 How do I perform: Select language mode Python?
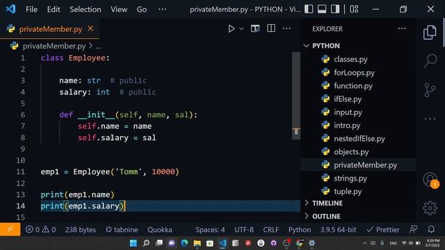coord(300,230)
